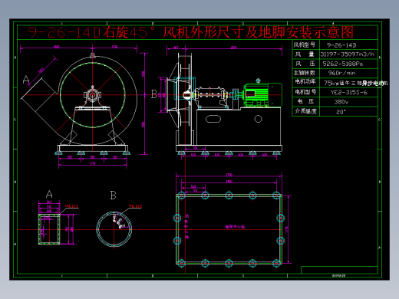Screen dimensions: 399x299
Task: Click the green motor in the side view
Action: point(262,94)
